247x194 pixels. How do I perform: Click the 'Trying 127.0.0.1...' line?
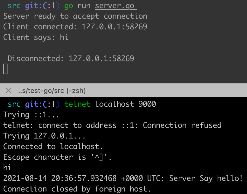pyautogui.click(x=44, y=136)
